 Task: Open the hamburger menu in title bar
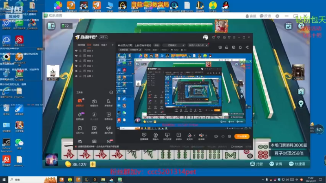coord(234,37)
